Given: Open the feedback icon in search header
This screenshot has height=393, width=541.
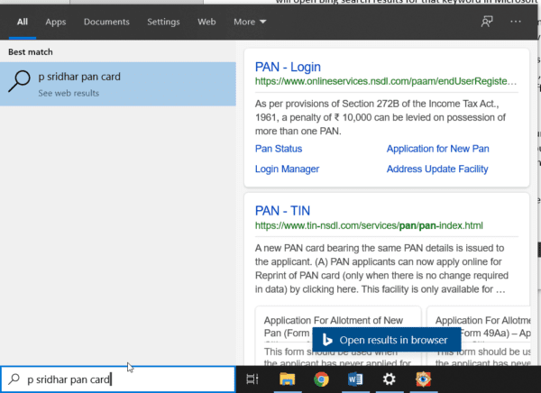Looking at the screenshot, I should click(x=487, y=22).
